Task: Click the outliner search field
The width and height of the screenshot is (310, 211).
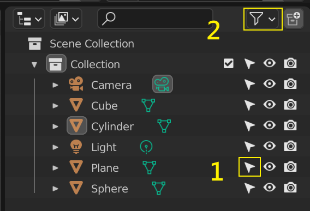Action: pyautogui.click(x=155, y=19)
